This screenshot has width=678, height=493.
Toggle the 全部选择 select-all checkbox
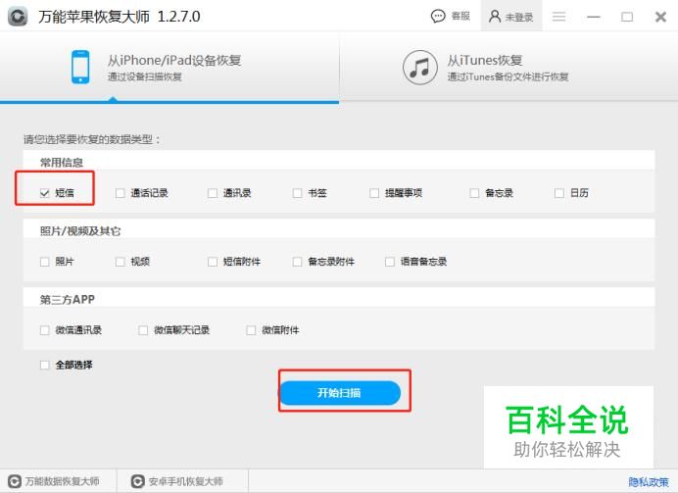tap(44, 365)
